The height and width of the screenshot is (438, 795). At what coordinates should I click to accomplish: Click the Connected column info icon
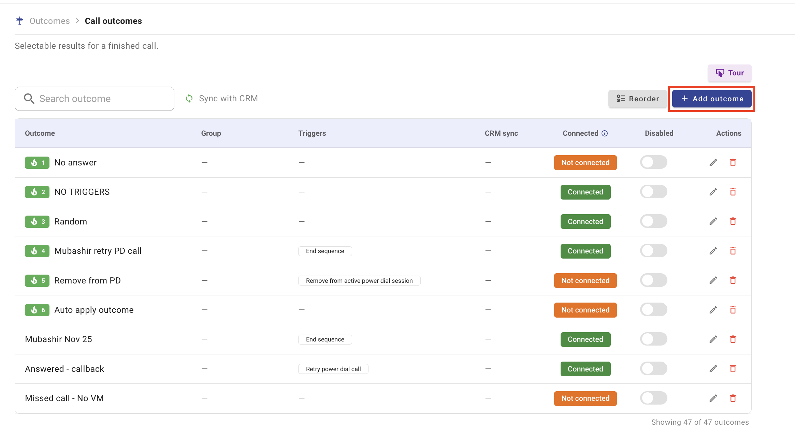(605, 133)
